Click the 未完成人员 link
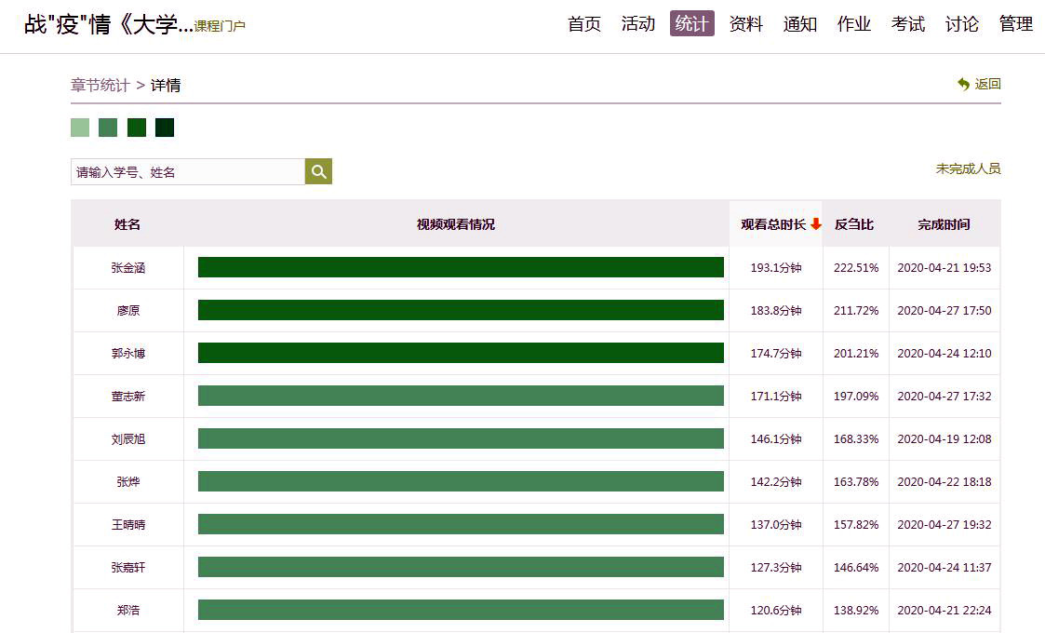Screen dimensions: 1045x633 968,168
